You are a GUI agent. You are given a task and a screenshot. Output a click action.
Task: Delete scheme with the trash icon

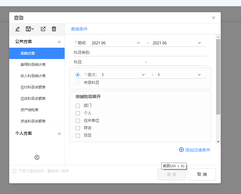point(54,29)
